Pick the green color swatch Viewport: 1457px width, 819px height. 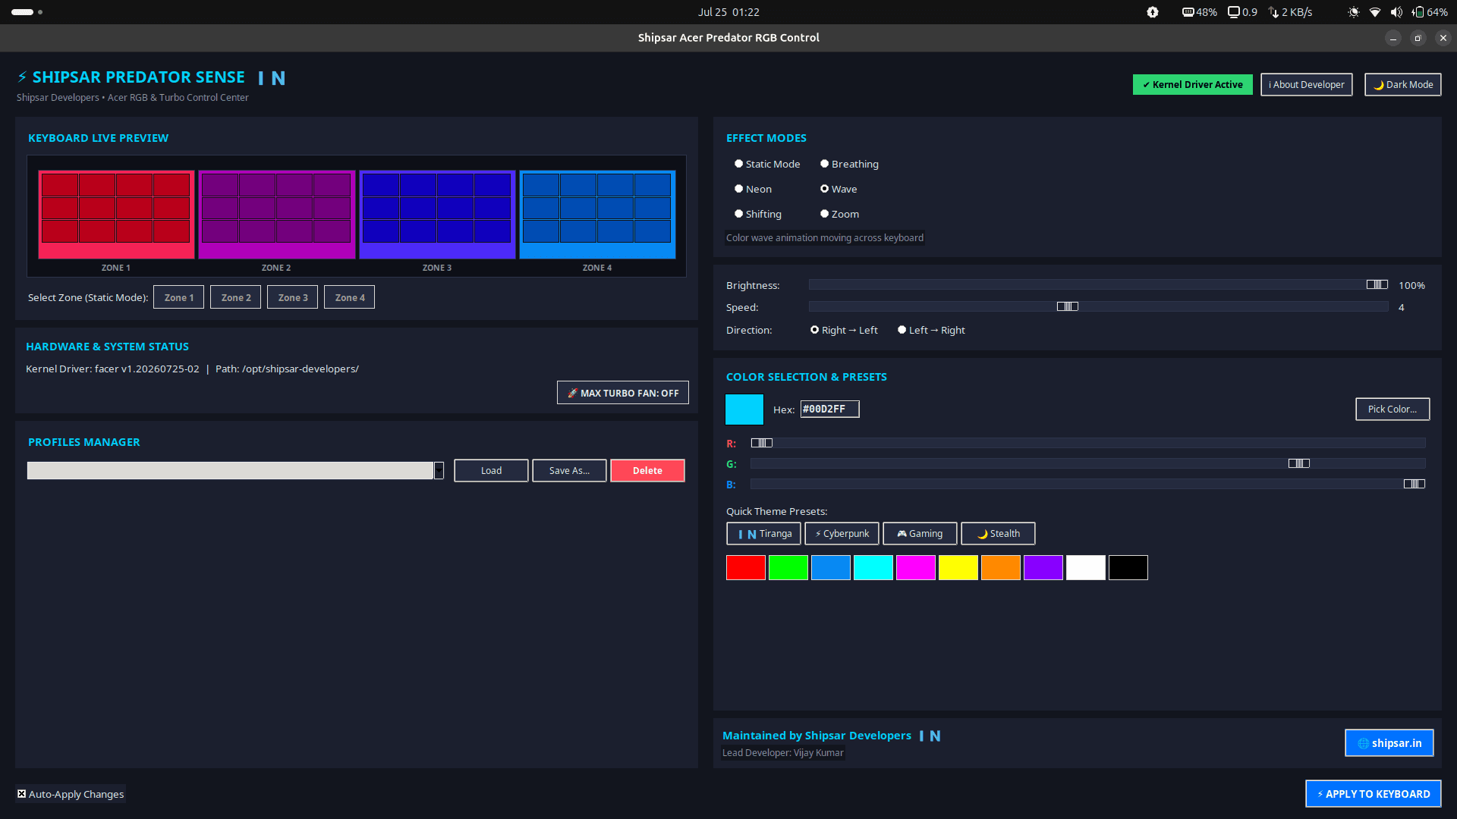coord(788,567)
